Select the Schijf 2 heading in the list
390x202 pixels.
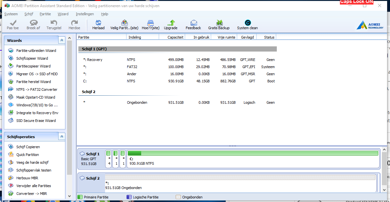click(88, 92)
